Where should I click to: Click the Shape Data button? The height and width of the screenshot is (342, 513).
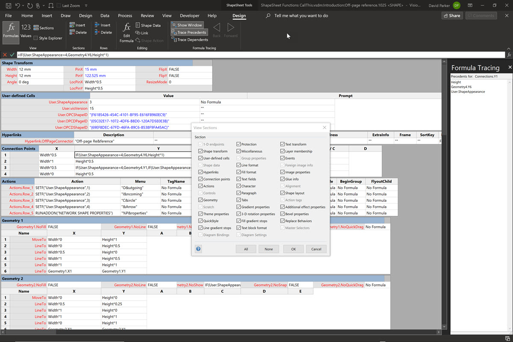click(148, 26)
